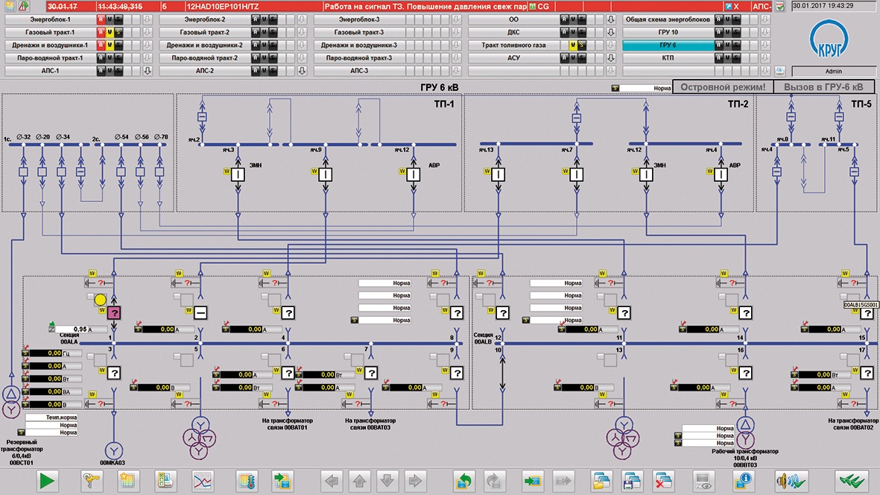Click the thermometer chart icon
Viewport: 880px width, 495px height.
(x=247, y=481)
